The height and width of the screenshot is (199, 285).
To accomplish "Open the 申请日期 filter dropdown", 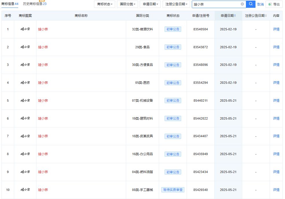I will tap(150, 4).
